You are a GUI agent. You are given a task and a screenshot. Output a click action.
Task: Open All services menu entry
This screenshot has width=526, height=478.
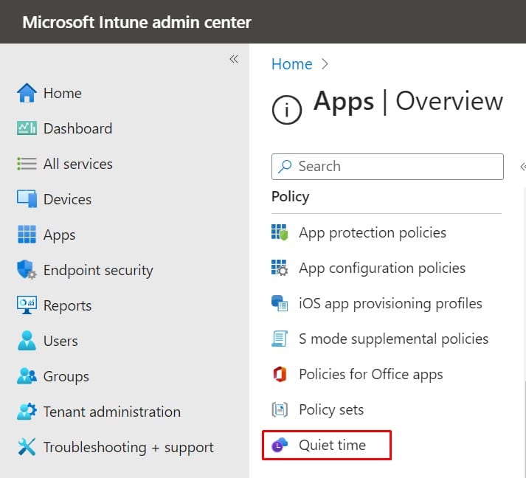point(77,164)
